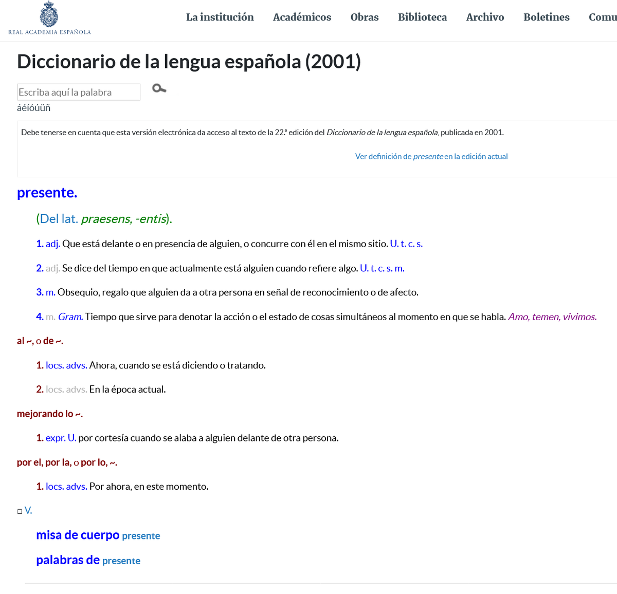Click the page title 'Diccionario de la lengua española (2001)'
Viewport: 617px width, 594px height.
click(189, 62)
